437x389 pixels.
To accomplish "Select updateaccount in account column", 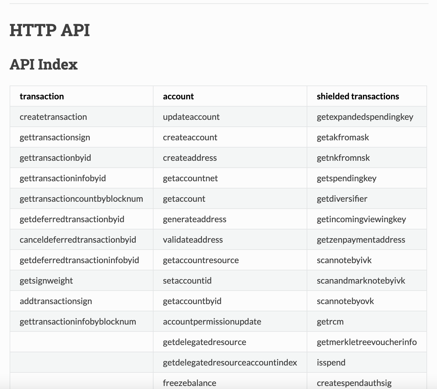I will click(191, 117).
